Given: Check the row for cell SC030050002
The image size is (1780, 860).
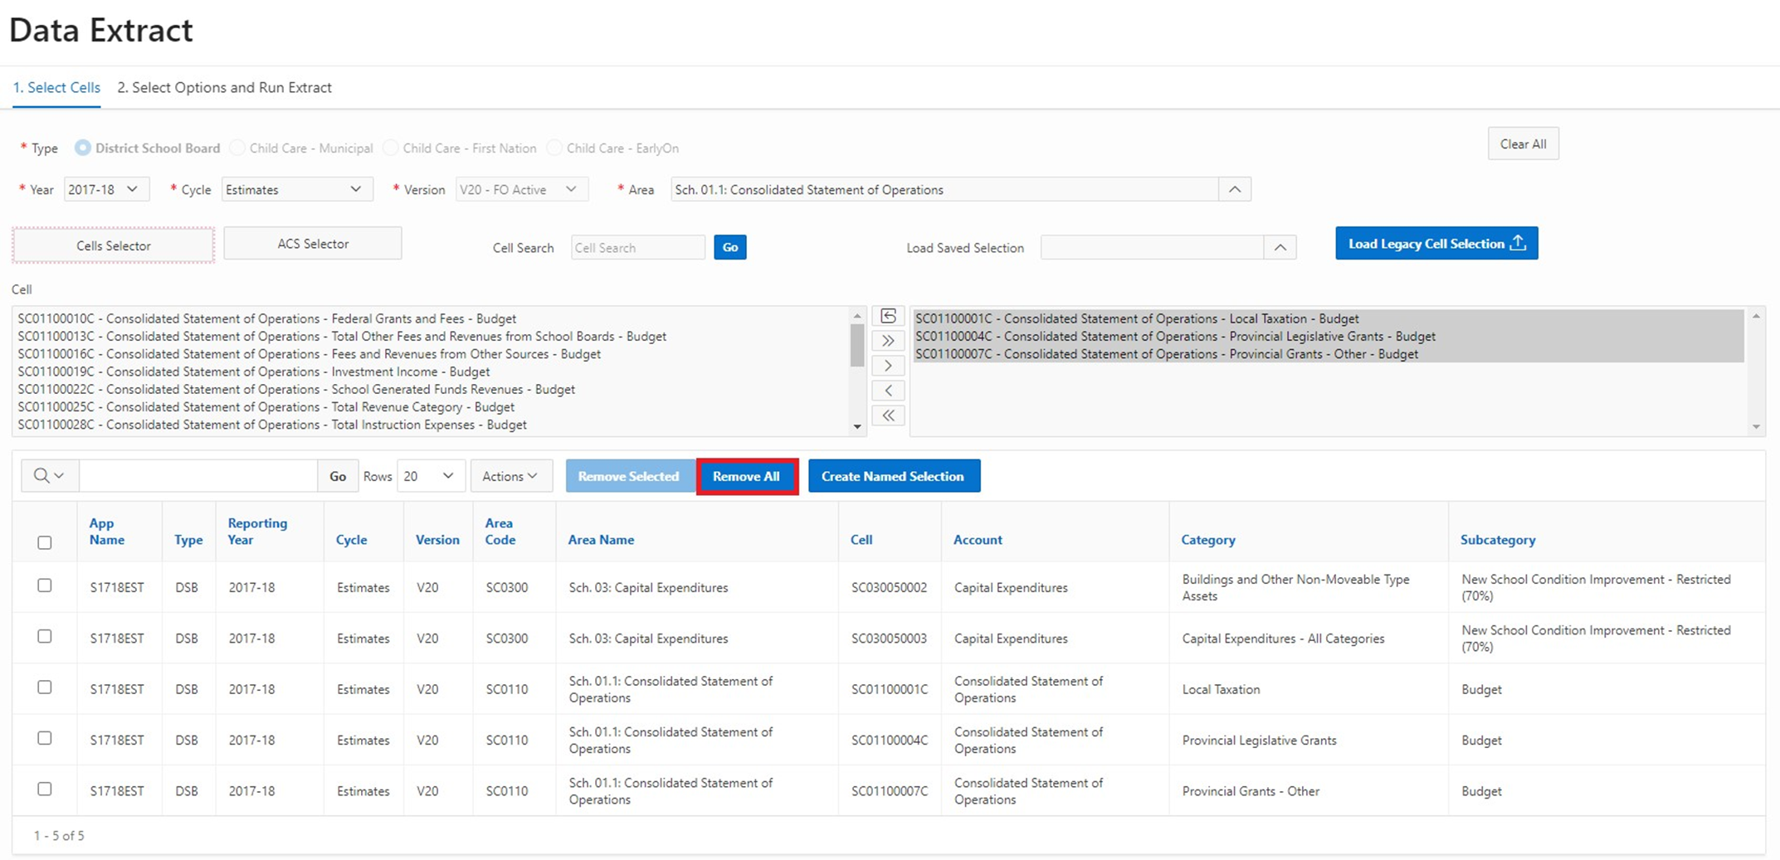Looking at the screenshot, I should point(45,585).
